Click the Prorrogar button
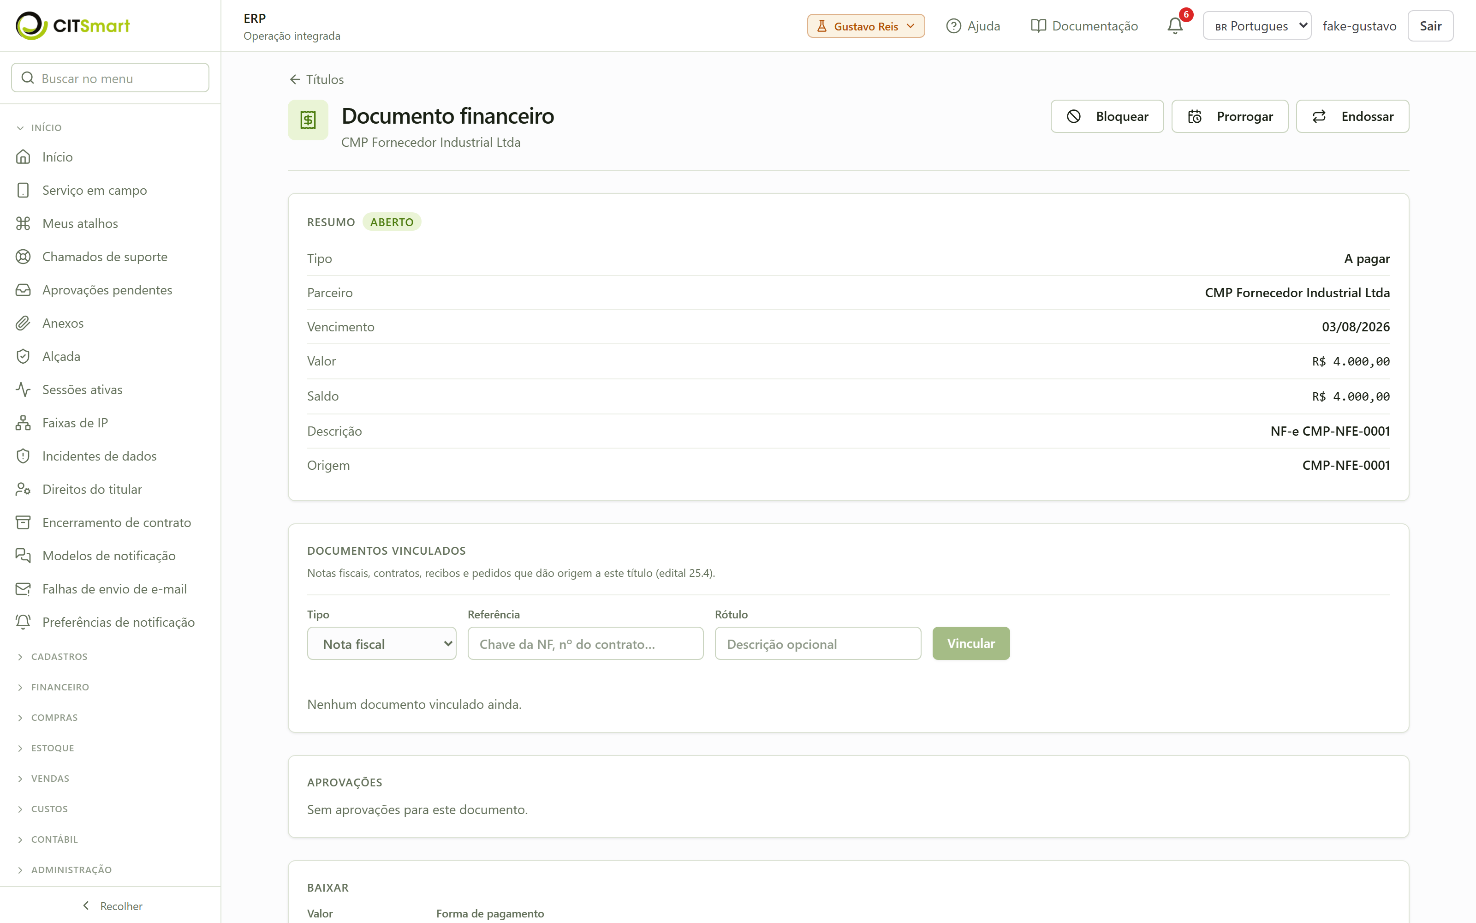1476x923 pixels. [x=1230, y=116]
